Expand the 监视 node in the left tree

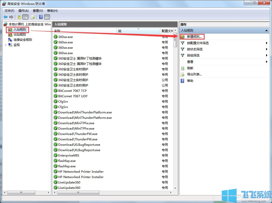pos(6,45)
